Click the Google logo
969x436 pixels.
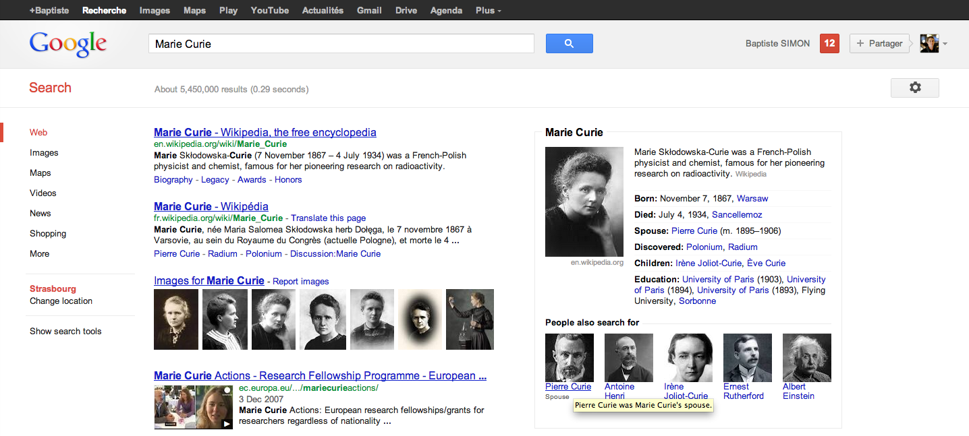[x=67, y=43]
